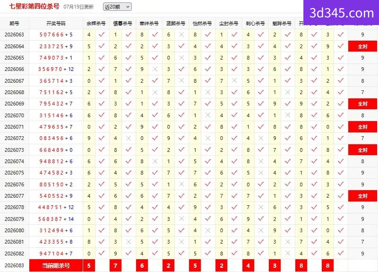Click the grey cross in row 2026067 尘封杀号
This screenshot has width=379, height=272.
[234, 80]
